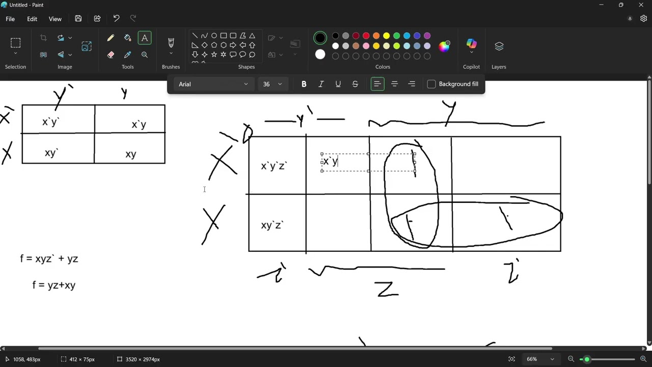Click the Flip image icon
Image resolution: width=652 pixels, height=367 pixels.
(x=61, y=55)
